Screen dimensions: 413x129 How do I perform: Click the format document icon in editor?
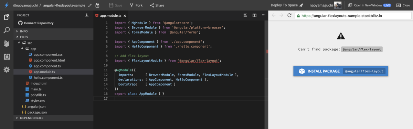click(x=245, y=15)
